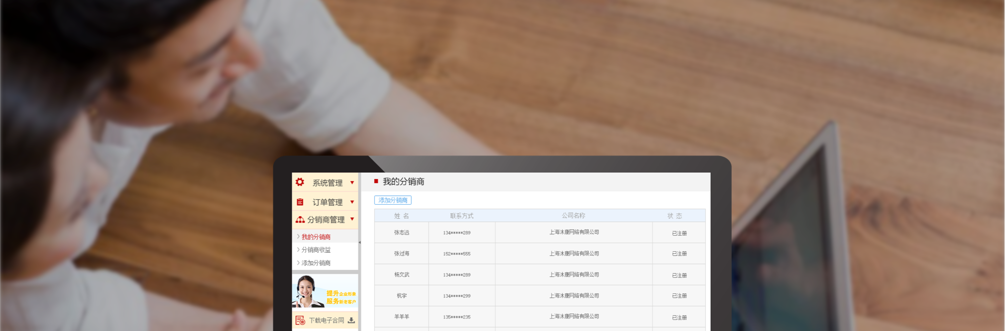Click the 下载电子合同 link text
This screenshot has height=331, width=1005.
326,320
